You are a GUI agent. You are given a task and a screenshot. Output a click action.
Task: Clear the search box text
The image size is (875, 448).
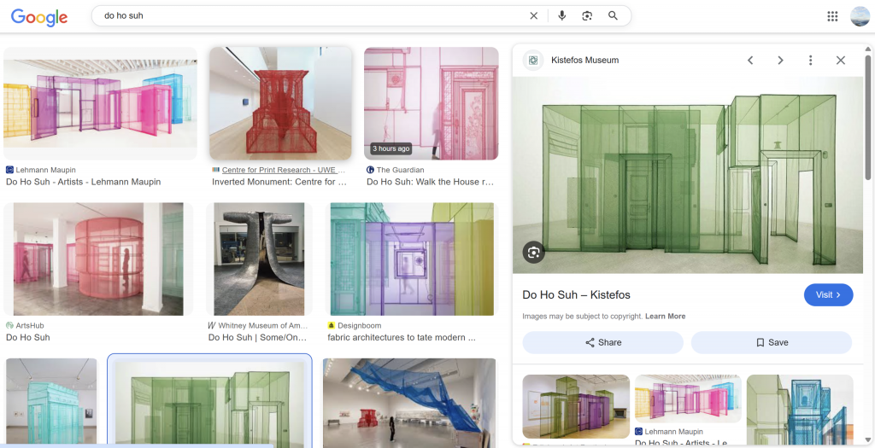coord(533,15)
